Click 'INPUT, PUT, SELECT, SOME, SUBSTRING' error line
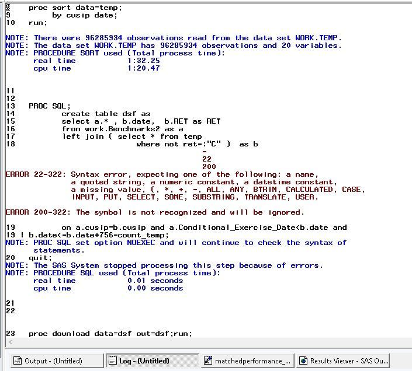 point(195,197)
